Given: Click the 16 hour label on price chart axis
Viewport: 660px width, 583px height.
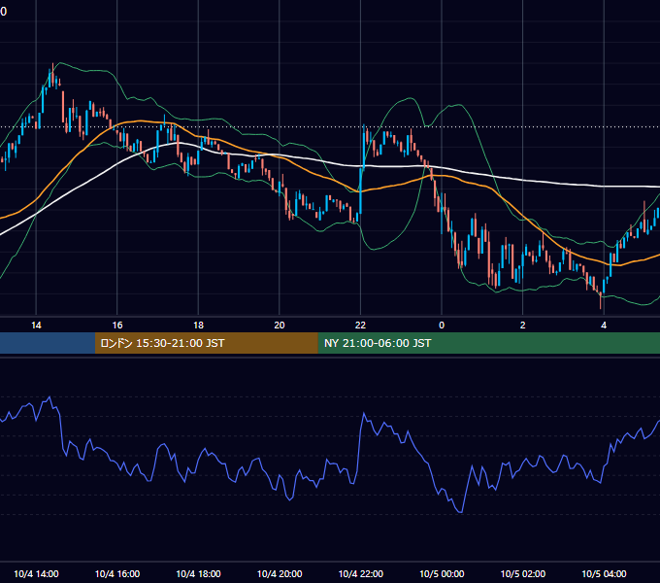Looking at the screenshot, I should click(x=117, y=326).
